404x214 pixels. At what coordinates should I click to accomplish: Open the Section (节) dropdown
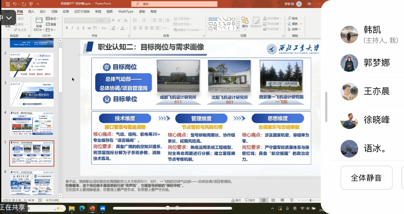coord(51,30)
